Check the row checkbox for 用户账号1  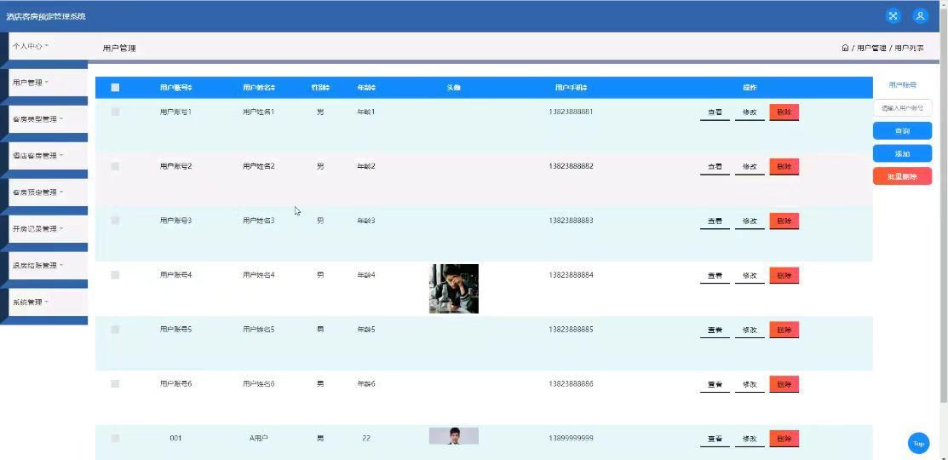click(116, 112)
